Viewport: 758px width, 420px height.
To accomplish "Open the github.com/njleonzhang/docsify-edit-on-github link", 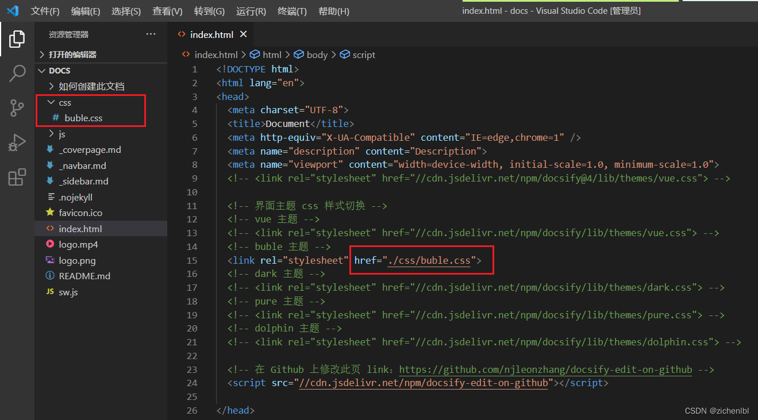I will point(545,369).
